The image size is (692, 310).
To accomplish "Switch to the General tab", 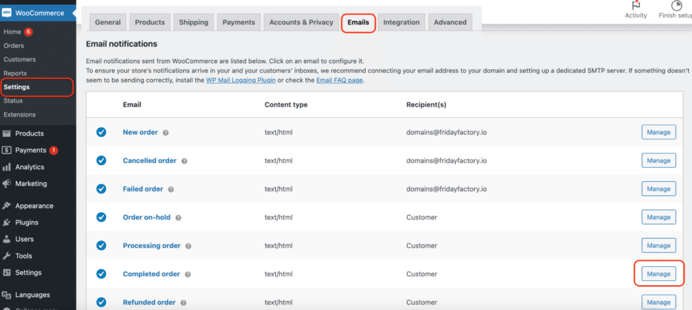I will point(107,22).
